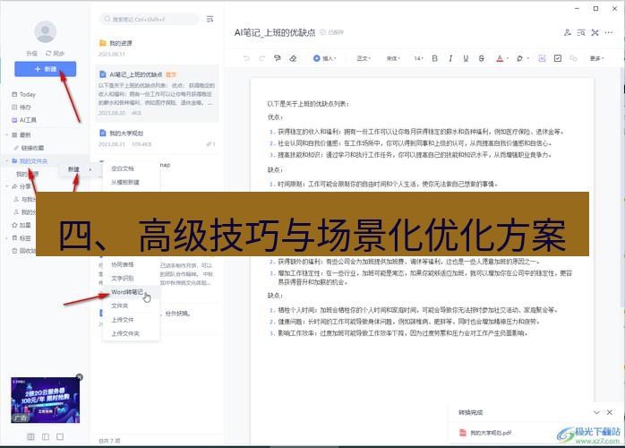Collapse the 转换完成 notification panel
The height and width of the screenshot is (448, 625).
[x=596, y=412]
